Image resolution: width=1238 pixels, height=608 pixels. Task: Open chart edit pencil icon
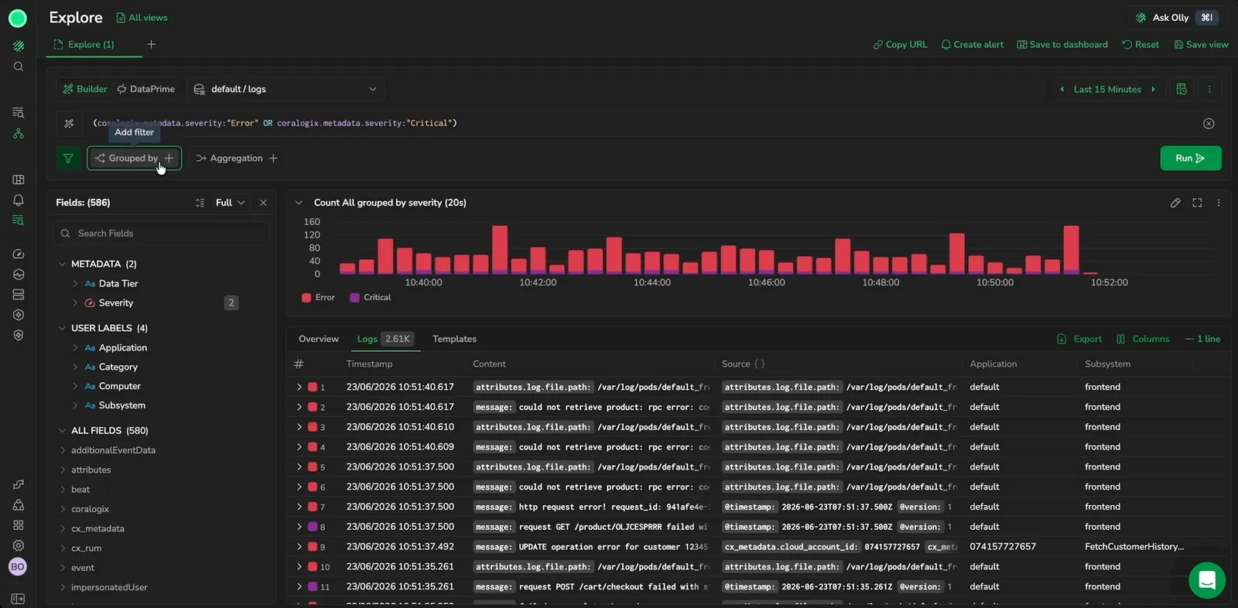point(1175,203)
